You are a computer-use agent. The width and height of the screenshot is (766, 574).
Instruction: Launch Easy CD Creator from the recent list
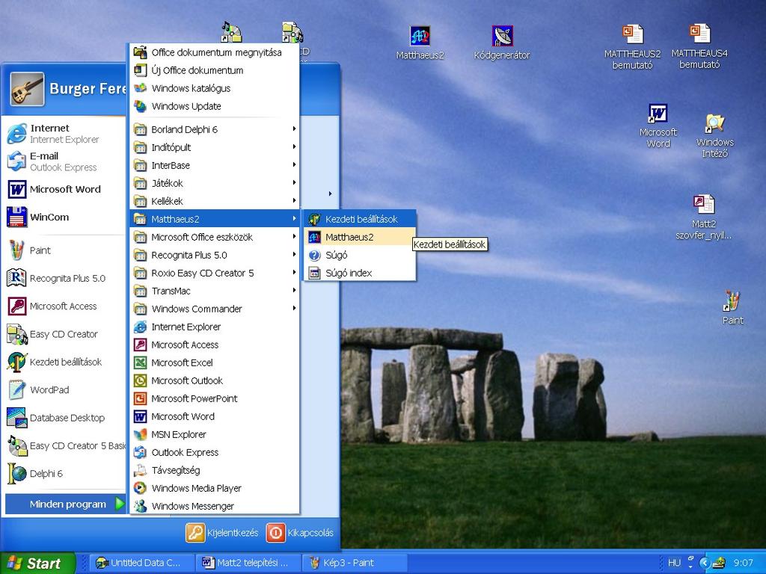click(x=64, y=334)
